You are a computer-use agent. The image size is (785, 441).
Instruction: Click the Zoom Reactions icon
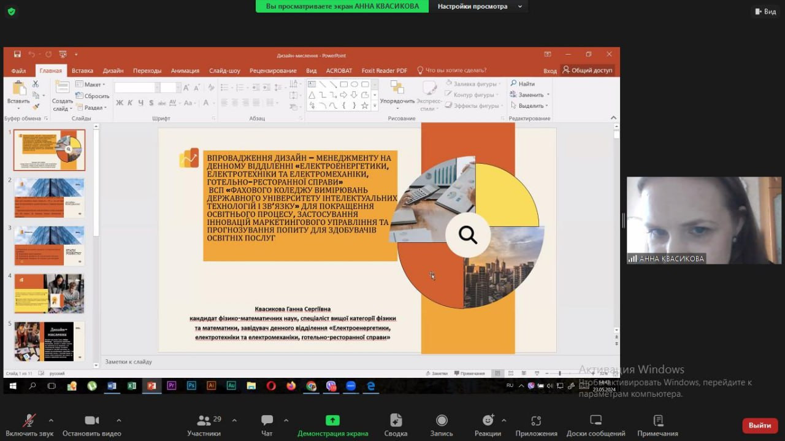pos(488,420)
